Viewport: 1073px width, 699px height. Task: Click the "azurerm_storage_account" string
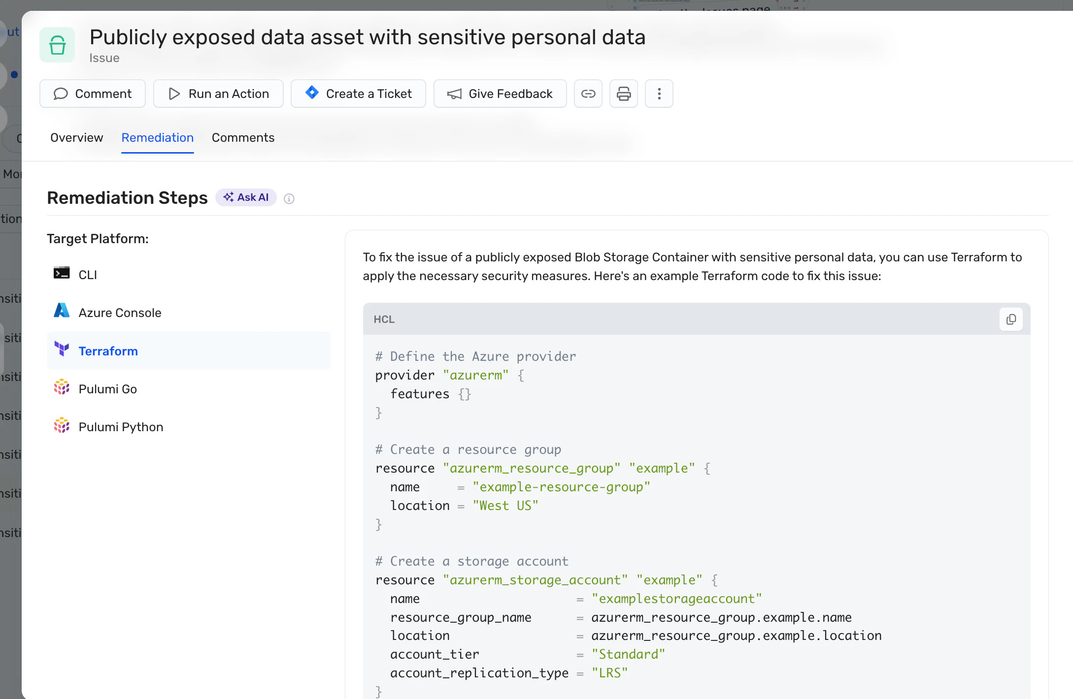(536, 580)
